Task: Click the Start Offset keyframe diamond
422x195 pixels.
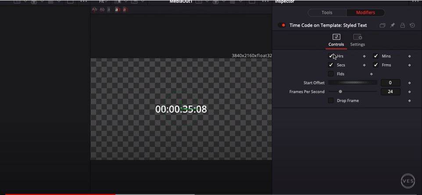Action: click(410, 83)
